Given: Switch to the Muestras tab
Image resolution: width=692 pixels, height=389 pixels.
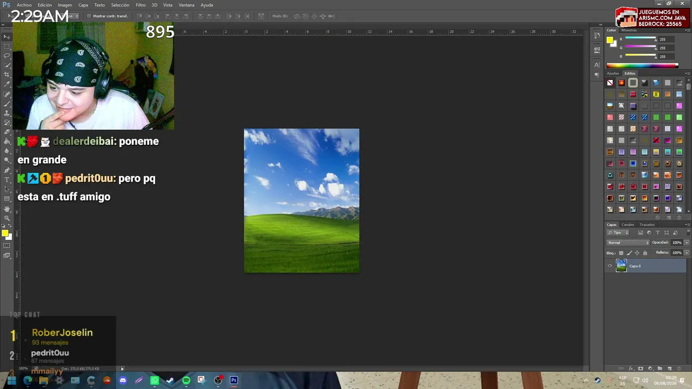Looking at the screenshot, I should tap(629, 30).
